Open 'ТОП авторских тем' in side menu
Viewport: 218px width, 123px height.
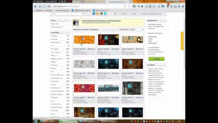tap(57, 27)
